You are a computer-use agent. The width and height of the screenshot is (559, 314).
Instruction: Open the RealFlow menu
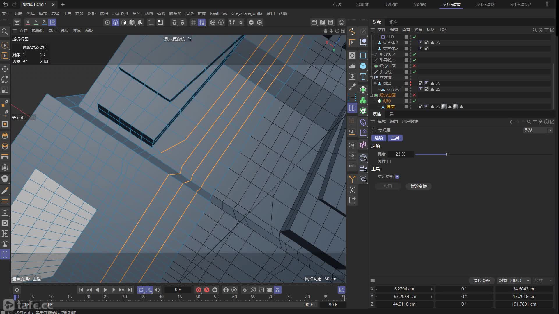coord(219,13)
